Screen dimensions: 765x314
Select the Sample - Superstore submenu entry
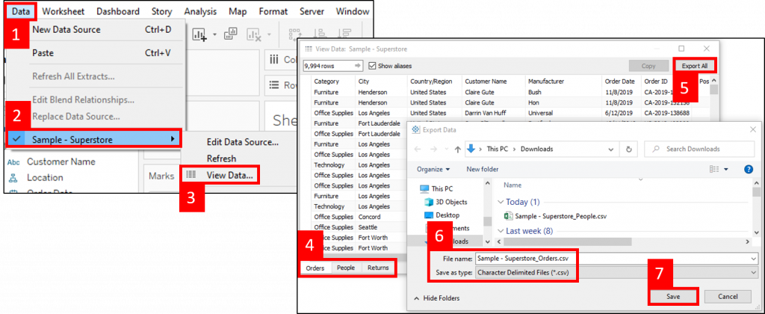point(95,139)
